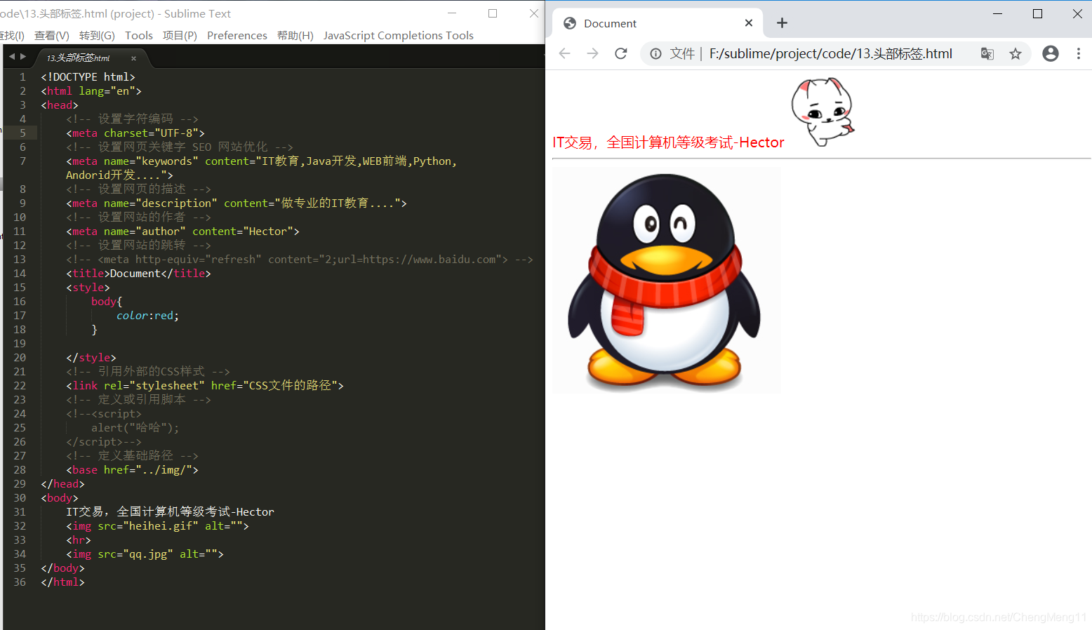
Task: Open the Preferences menu
Action: [237, 36]
